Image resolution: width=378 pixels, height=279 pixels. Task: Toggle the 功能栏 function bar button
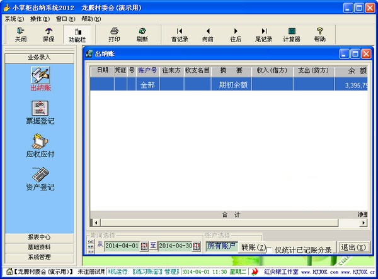tap(77, 35)
